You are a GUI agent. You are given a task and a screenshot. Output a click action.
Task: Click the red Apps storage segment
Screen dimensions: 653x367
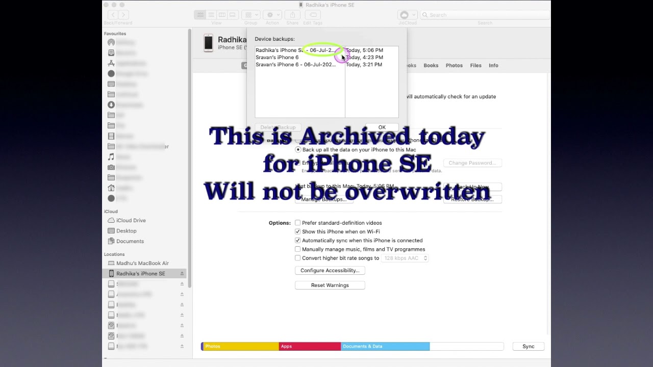tap(310, 347)
